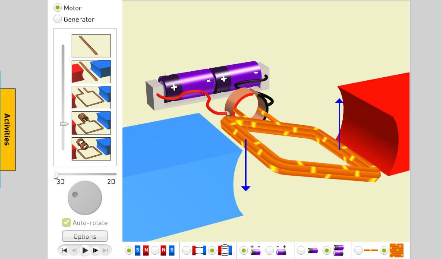442x259 pixels.
Task: Select the Motor mode radio button
Action: (57, 8)
